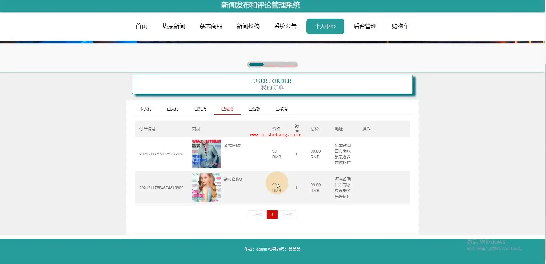Click the 99.00 RMB total for 杂志名称1
The width and height of the screenshot is (546, 264).
(x=316, y=154)
